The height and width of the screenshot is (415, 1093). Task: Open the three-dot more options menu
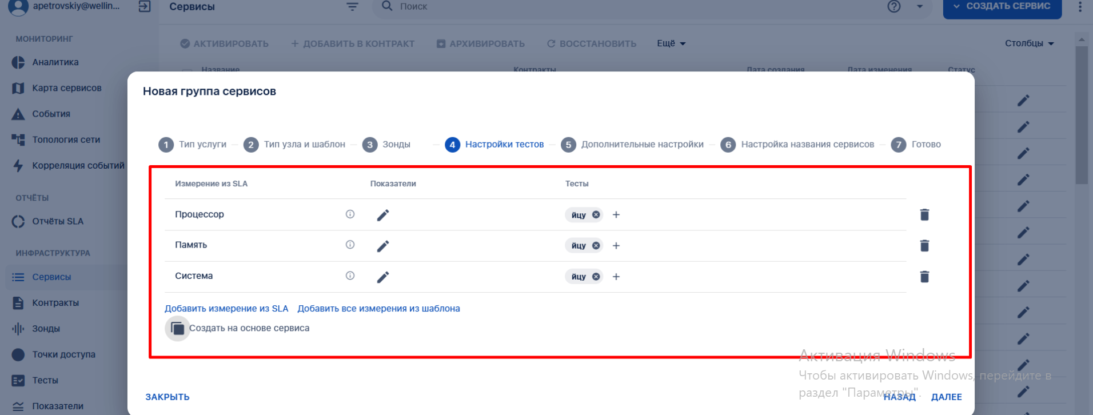[x=1079, y=6]
